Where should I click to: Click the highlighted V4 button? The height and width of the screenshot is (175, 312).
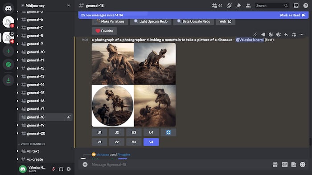(151, 142)
